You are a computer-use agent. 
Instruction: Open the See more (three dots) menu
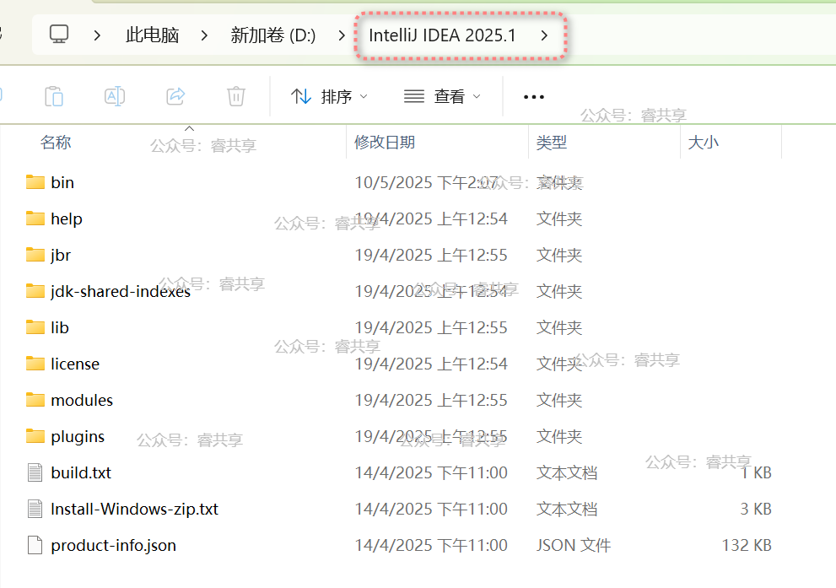534,97
